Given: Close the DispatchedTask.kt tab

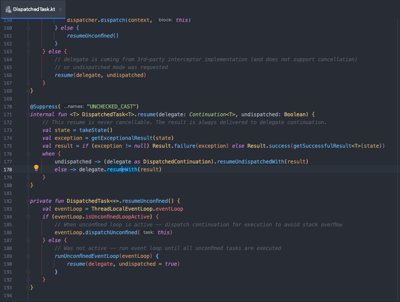Looking at the screenshot, I should [60, 10].
